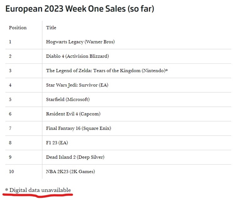
Task: Click position number 3 cell
Action: [10, 71]
